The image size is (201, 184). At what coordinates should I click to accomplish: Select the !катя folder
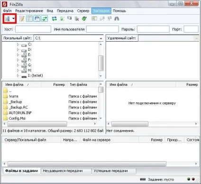[13, 96]
